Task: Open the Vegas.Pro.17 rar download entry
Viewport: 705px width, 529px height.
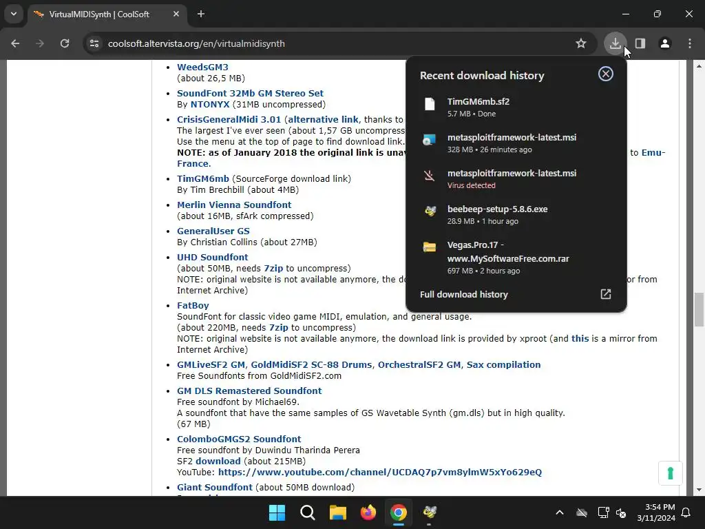Action: click(516, 258)
